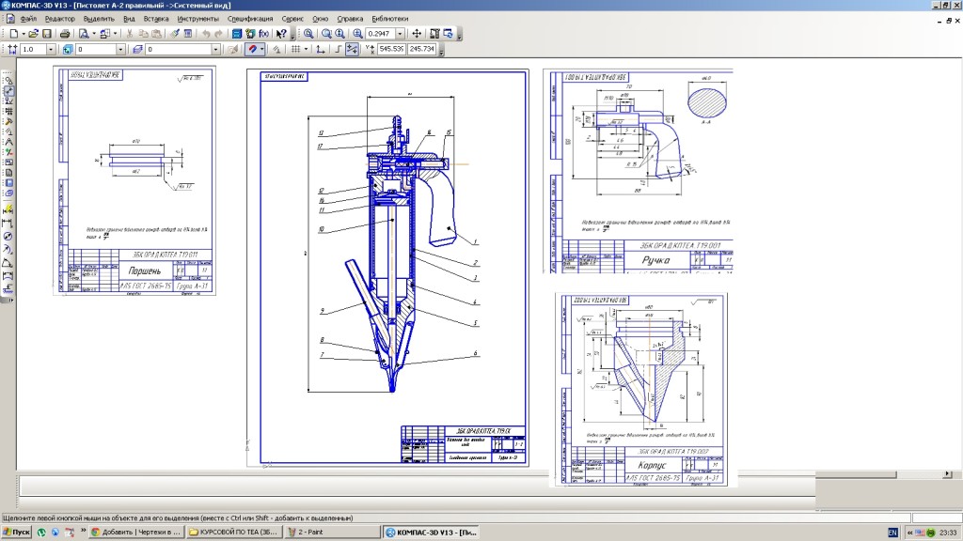Open Print Preview from the toolbar
Viewport: 963px width, 541px height.
(x=84, y=34)
